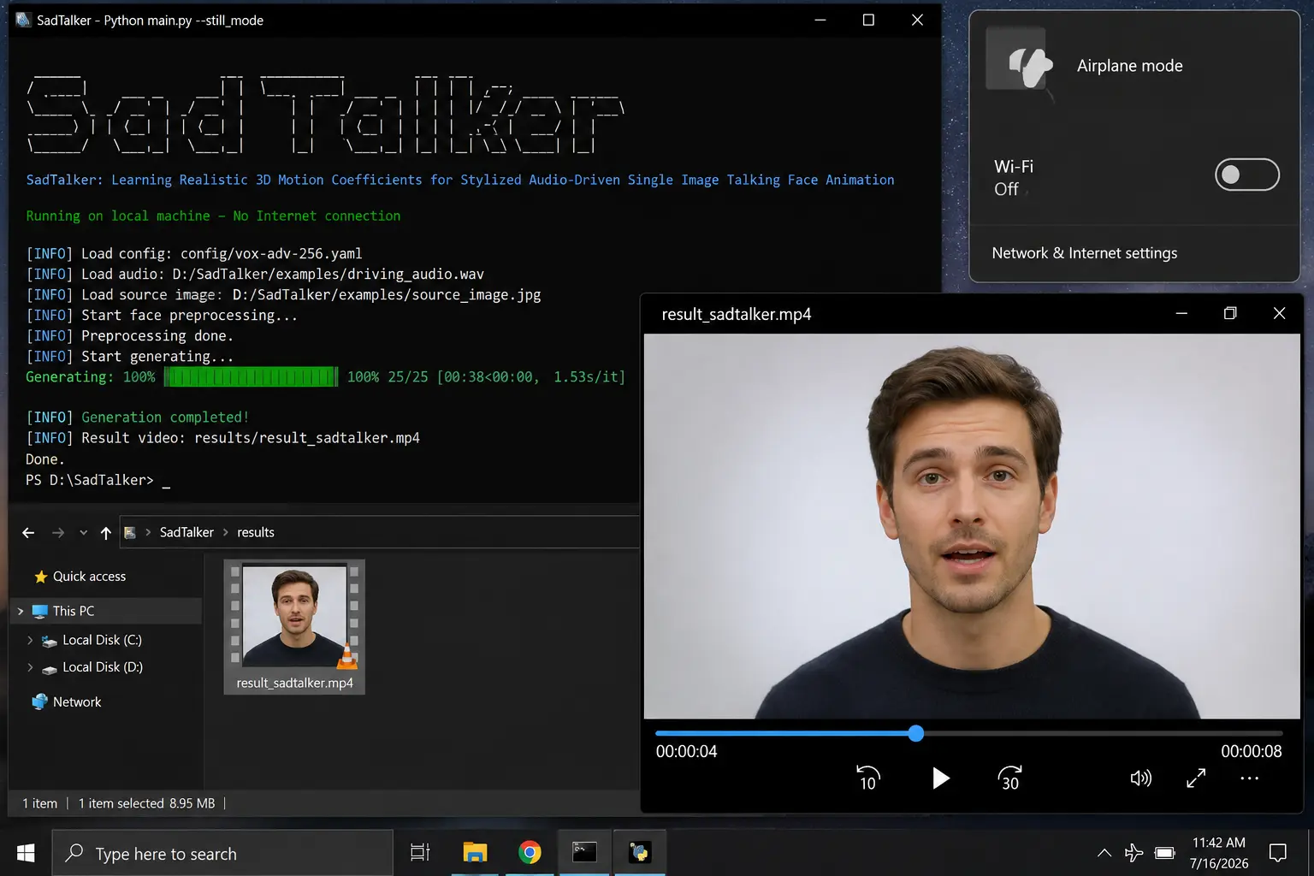
Task: Open recent locations dropdown in Explorer
Action: 83,533
